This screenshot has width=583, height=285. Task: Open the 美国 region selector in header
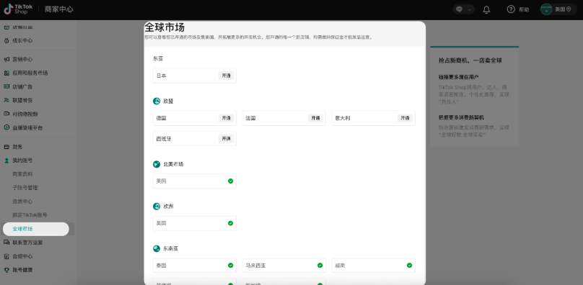558,9
